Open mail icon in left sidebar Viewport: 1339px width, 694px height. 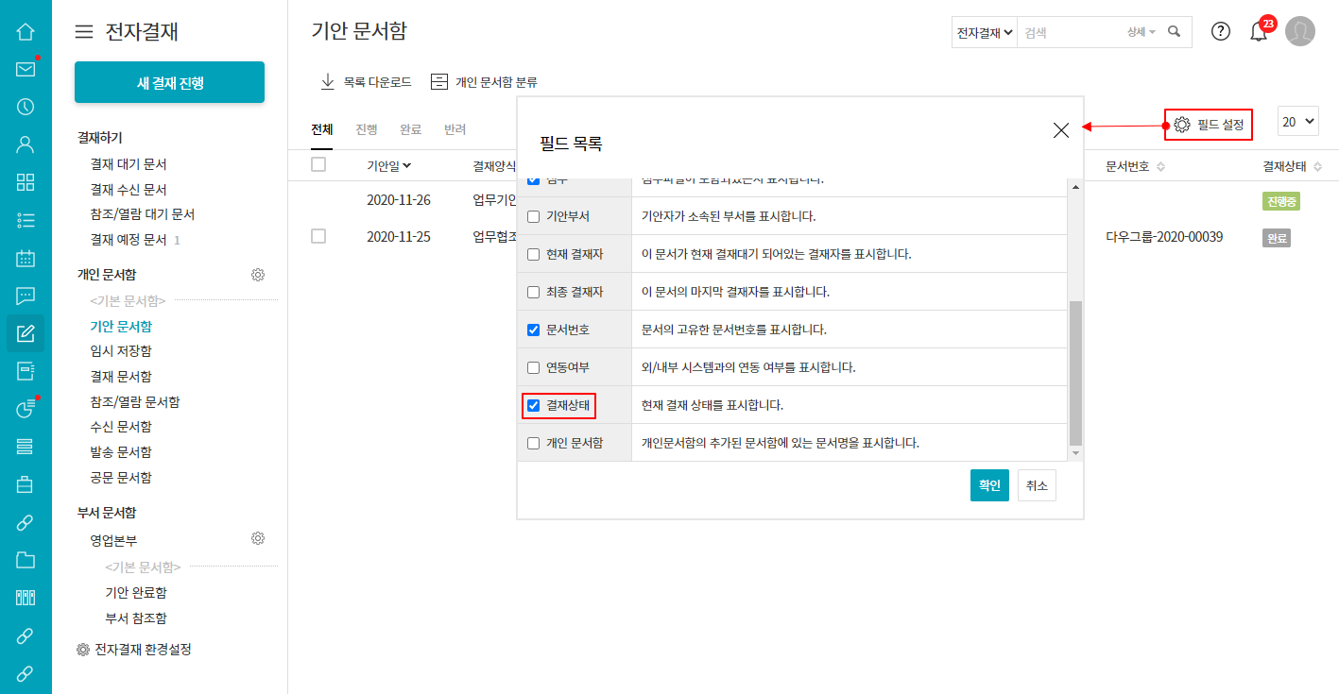click(26, 69)
